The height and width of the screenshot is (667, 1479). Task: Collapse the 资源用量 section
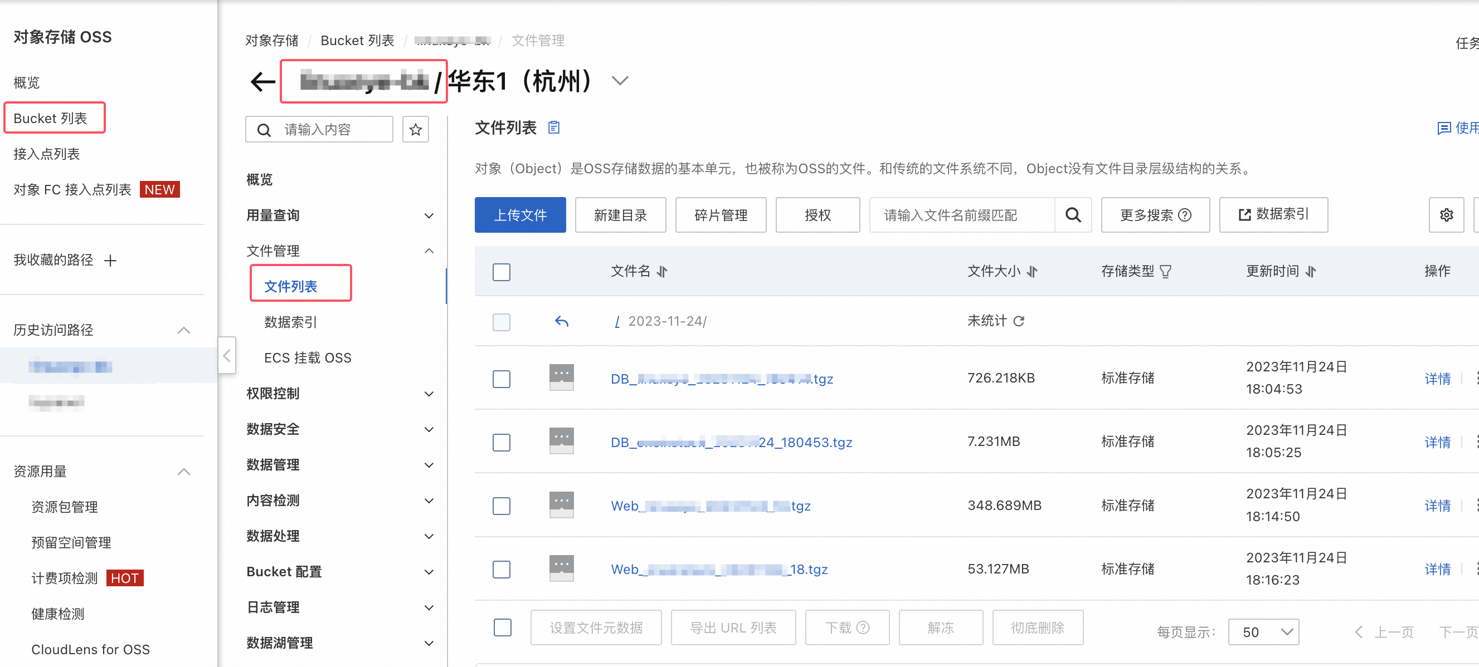tap(184, 472)
